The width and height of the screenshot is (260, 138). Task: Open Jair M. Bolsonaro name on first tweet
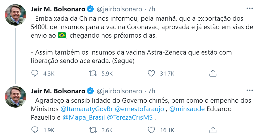(x=58, y=9)
